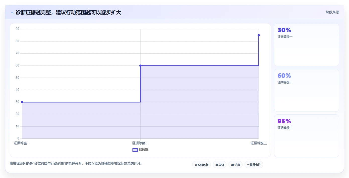Click x-axis label 证据等级二
349x178 pixels.
coord(140,143)
